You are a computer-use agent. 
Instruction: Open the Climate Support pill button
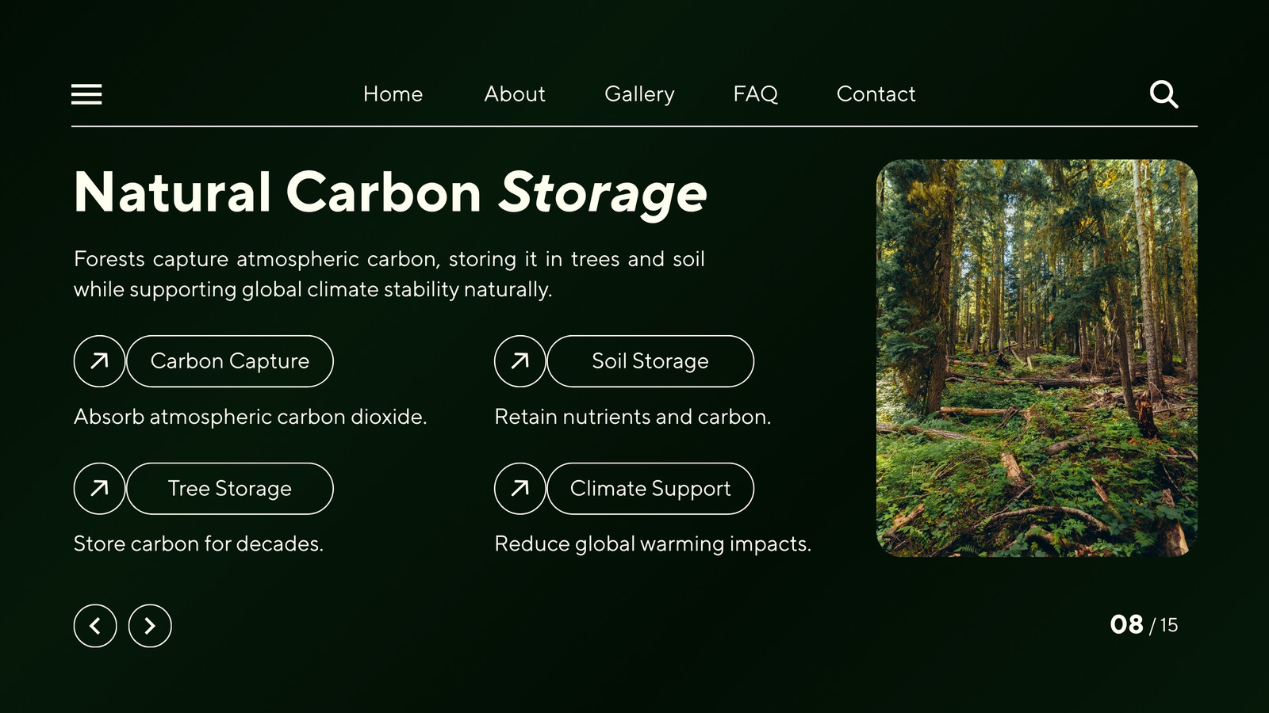(650, 489)
